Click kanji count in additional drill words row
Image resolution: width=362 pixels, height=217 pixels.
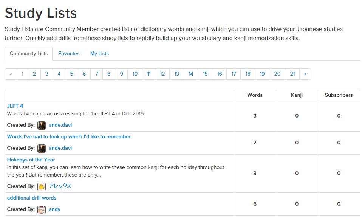[x=297, y=204]
